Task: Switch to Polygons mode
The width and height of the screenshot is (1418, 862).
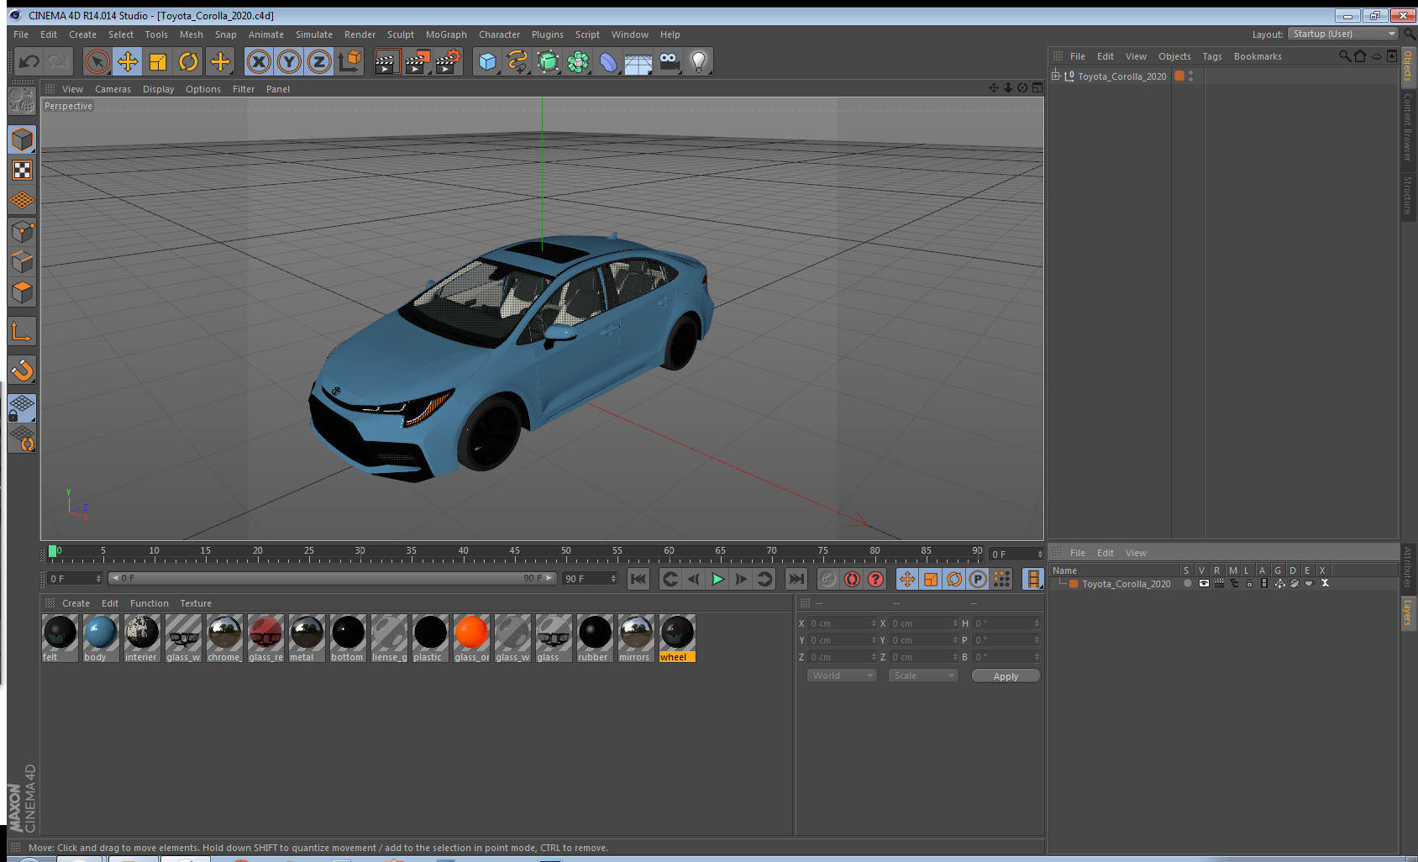Action: 23,292
